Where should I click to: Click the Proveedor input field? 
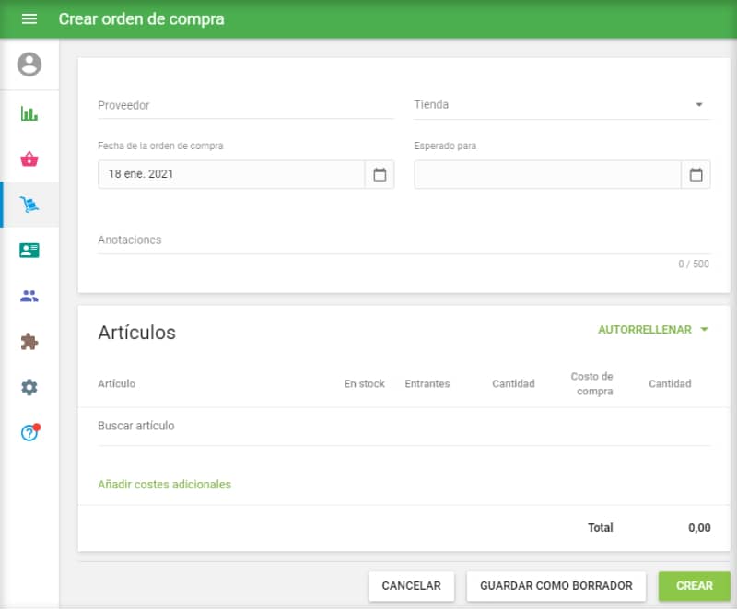pos(245,106)
